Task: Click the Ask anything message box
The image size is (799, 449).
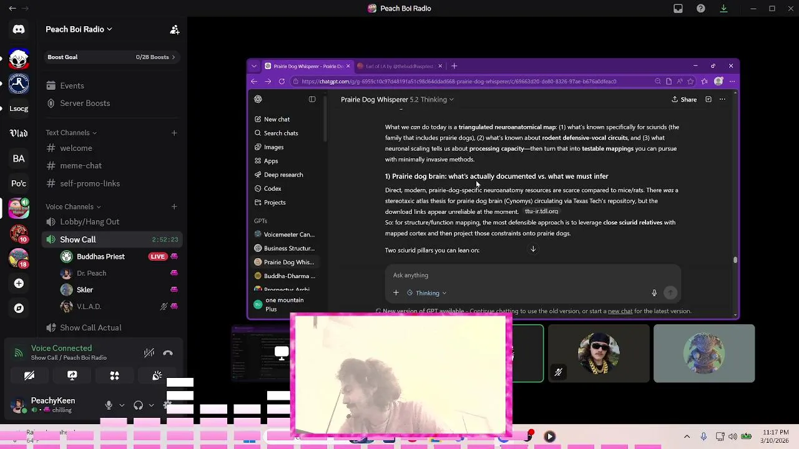Action: tap(532, 275)
